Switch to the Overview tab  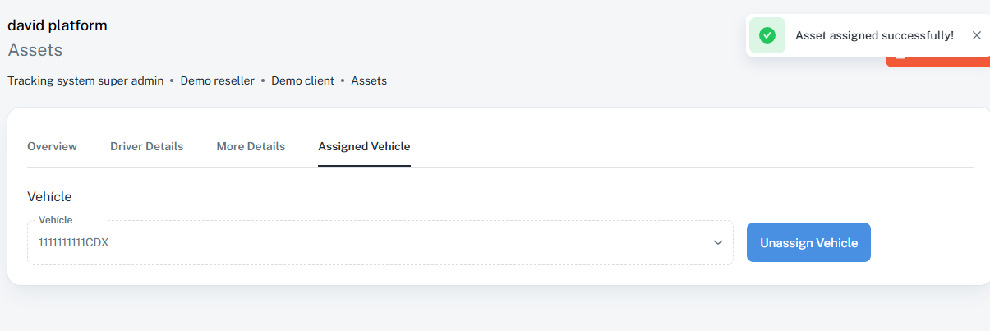52,146
